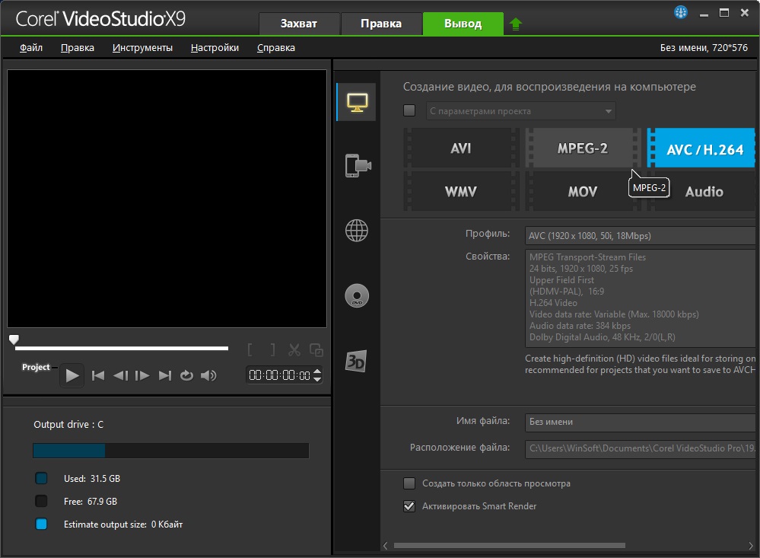Viewport: 760px width, 558px height.
Task: Click 'Output drive : C' text
Action: [x=68, y=424]
